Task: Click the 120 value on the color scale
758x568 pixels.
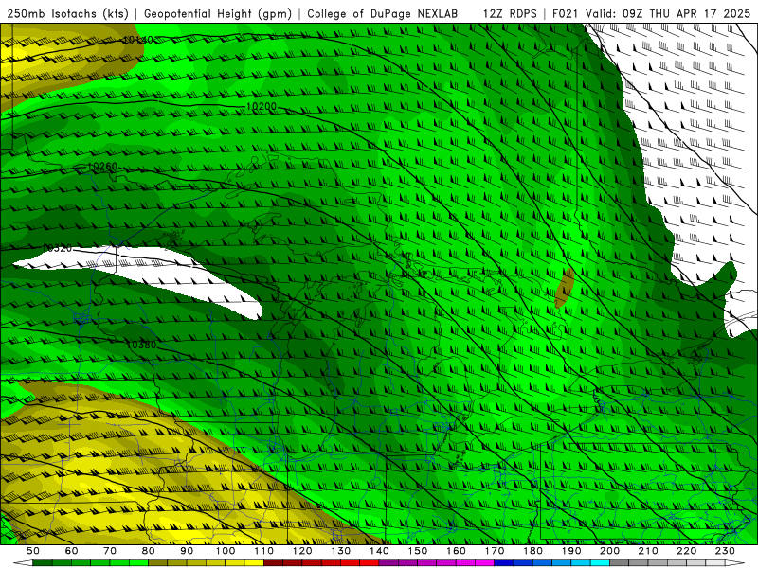Action: click(302, 551)
